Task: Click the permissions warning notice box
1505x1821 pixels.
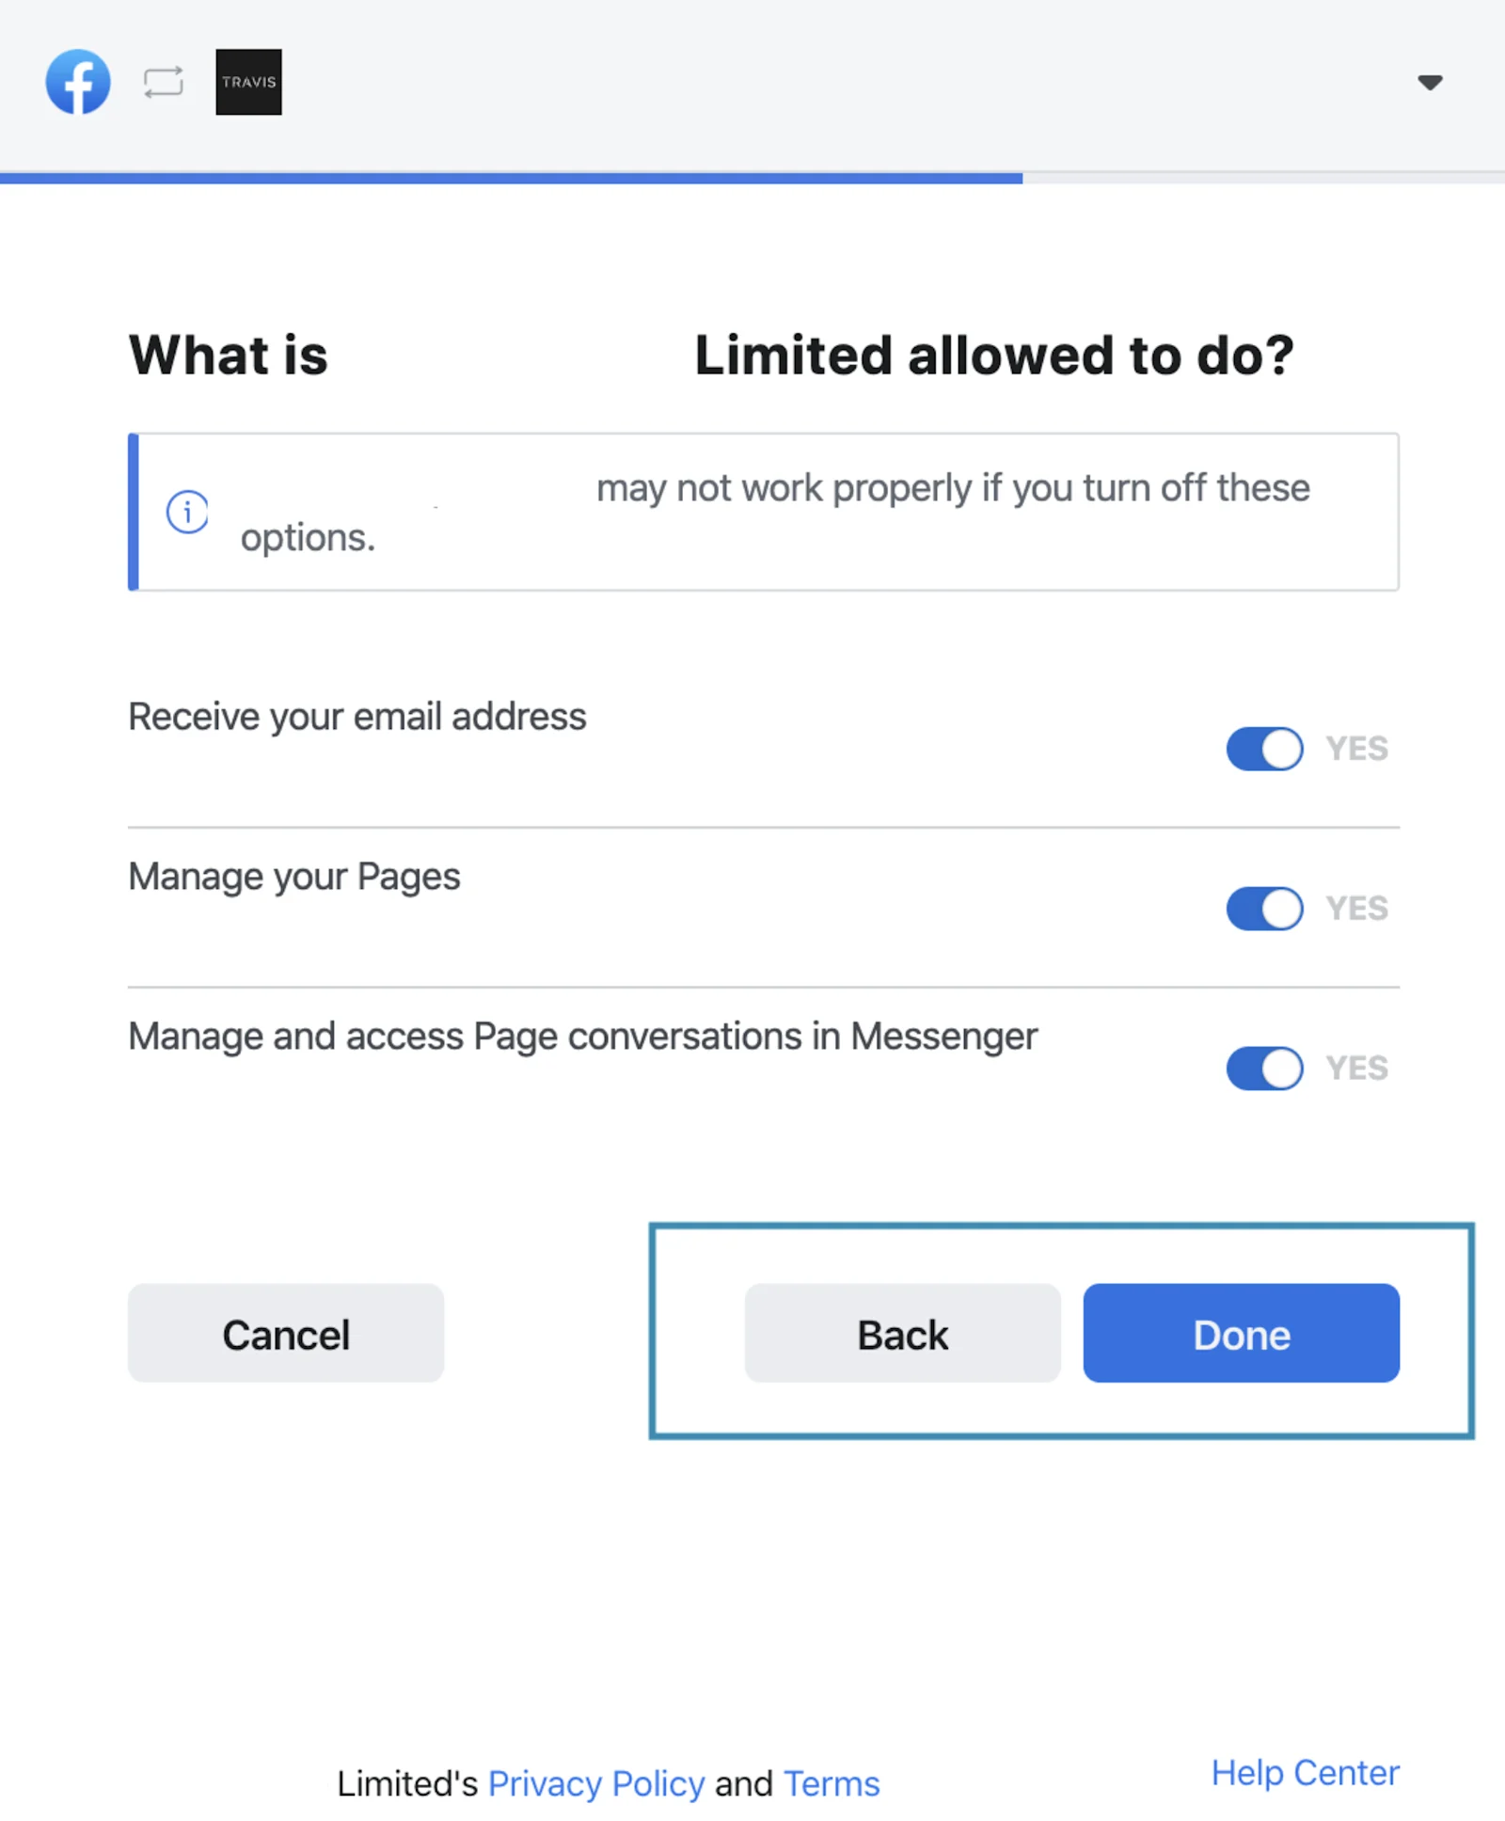Action: 764,512
